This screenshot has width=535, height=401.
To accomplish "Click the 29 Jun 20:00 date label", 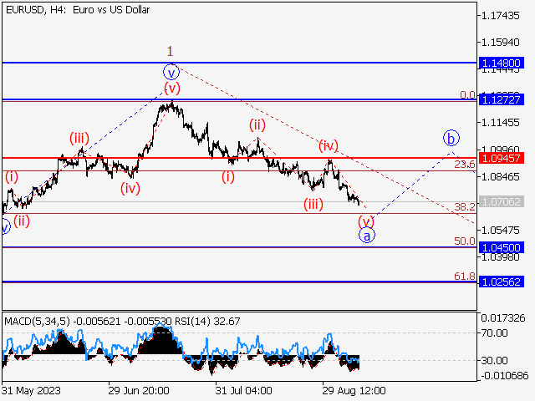I will pyautogui.click(x=139, y=390).
